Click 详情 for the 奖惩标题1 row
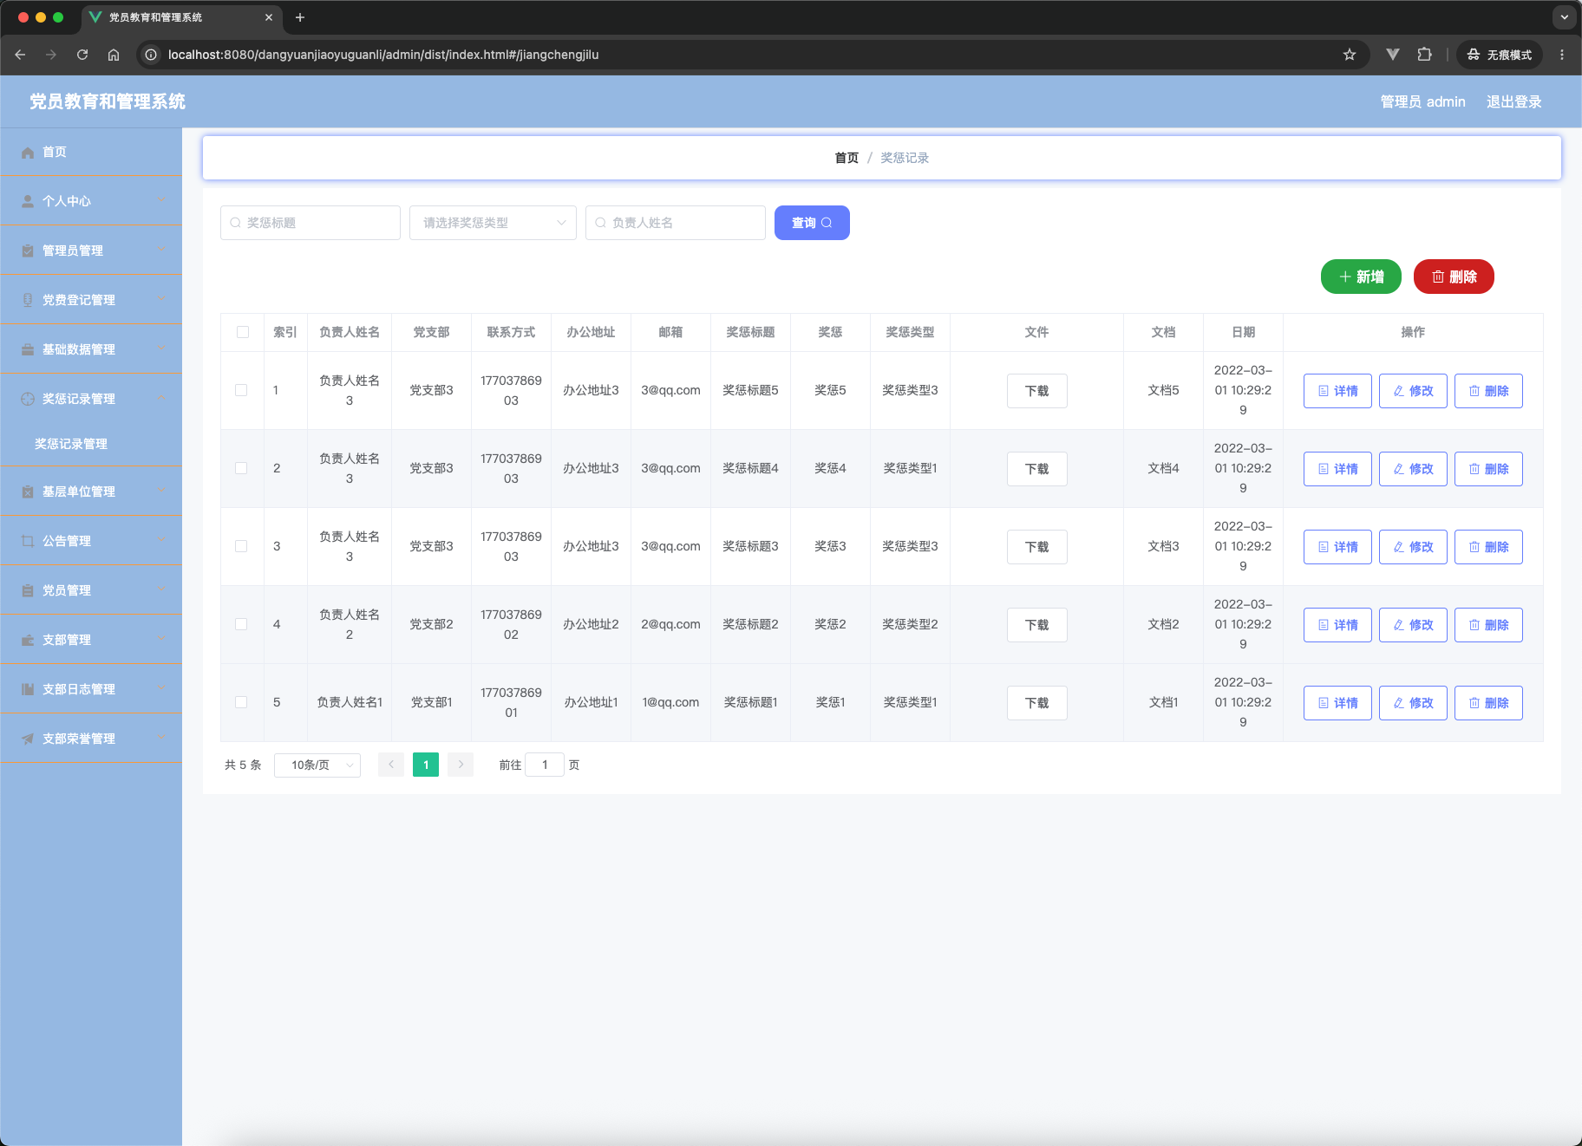The height and width of the screenshot is (1146, 1582). [x=1337, y=703]
